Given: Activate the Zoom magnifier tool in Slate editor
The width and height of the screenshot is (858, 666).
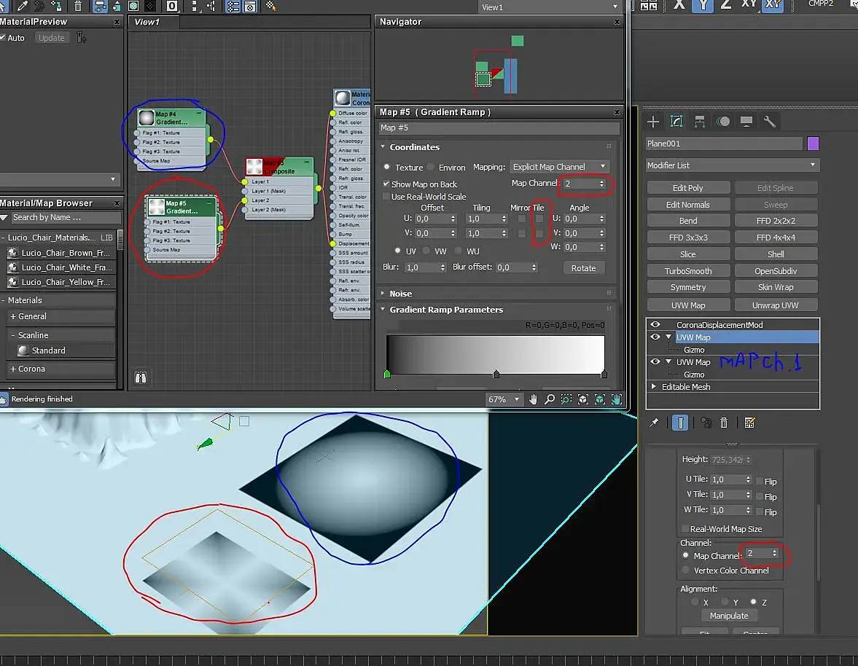Looking at the screenshot, I should pos(550,399).
